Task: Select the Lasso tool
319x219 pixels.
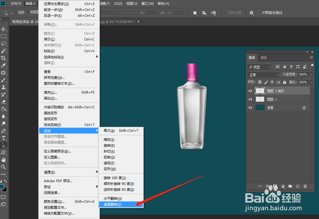Action: tap(4, 43)
